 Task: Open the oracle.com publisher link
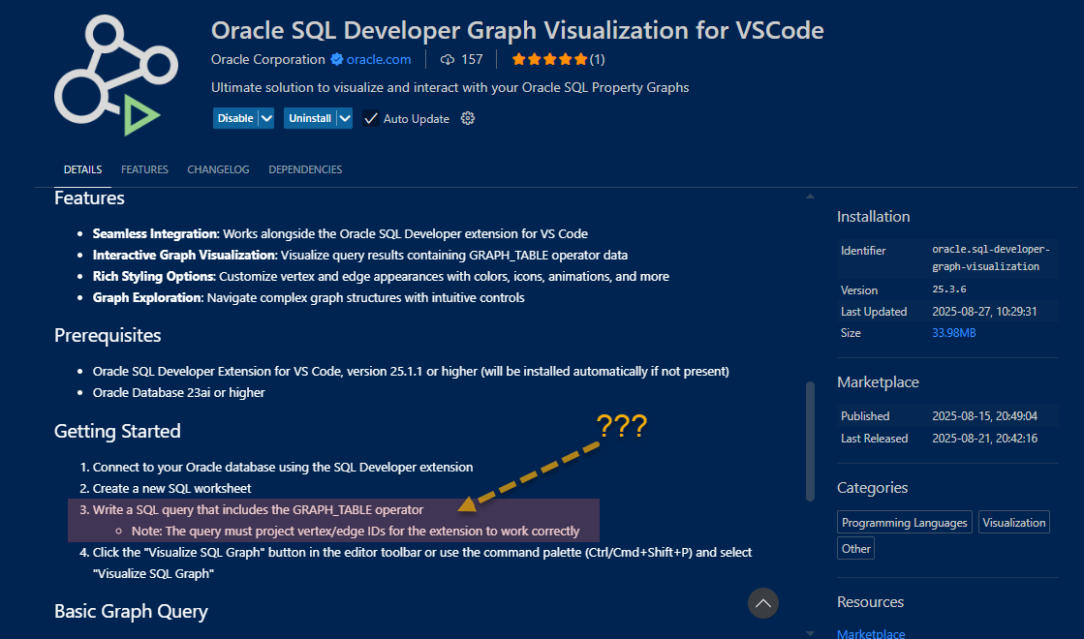tap(379, 59)
